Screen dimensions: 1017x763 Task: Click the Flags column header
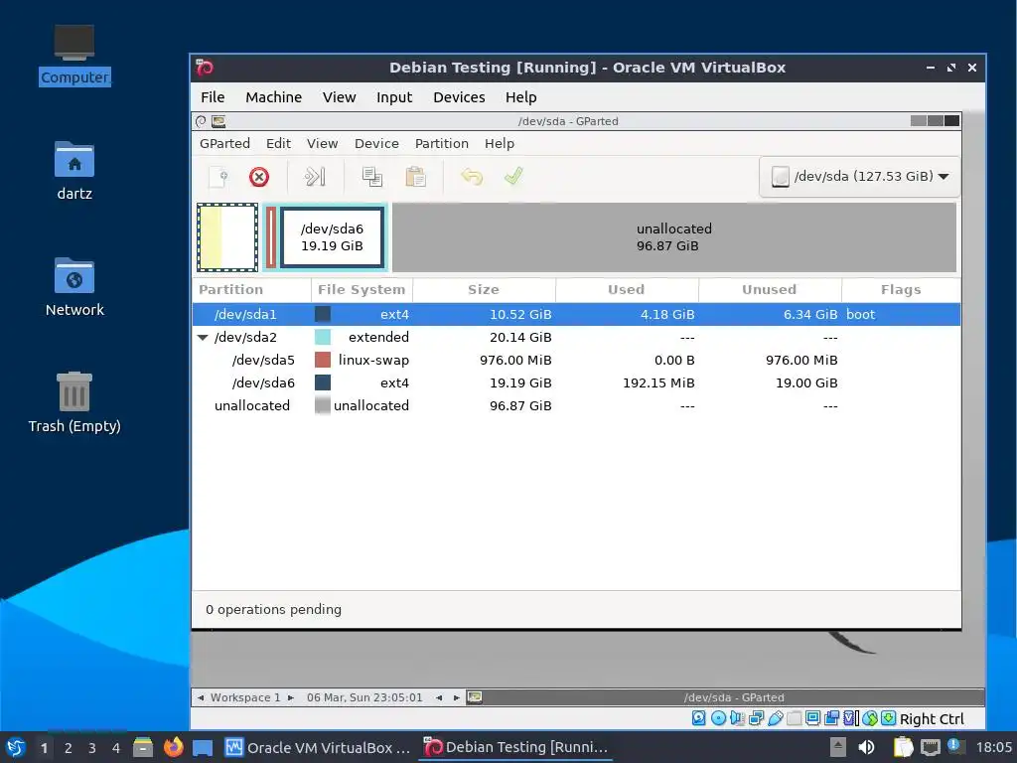901,290
